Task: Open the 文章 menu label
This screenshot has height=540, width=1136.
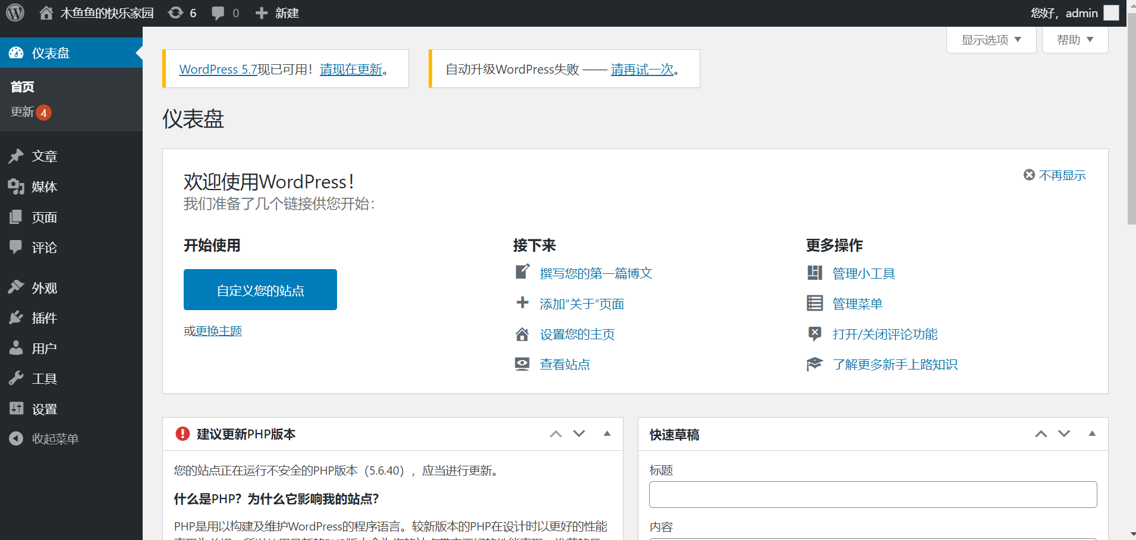Action: pyautogui.click(x=45, y=156)
